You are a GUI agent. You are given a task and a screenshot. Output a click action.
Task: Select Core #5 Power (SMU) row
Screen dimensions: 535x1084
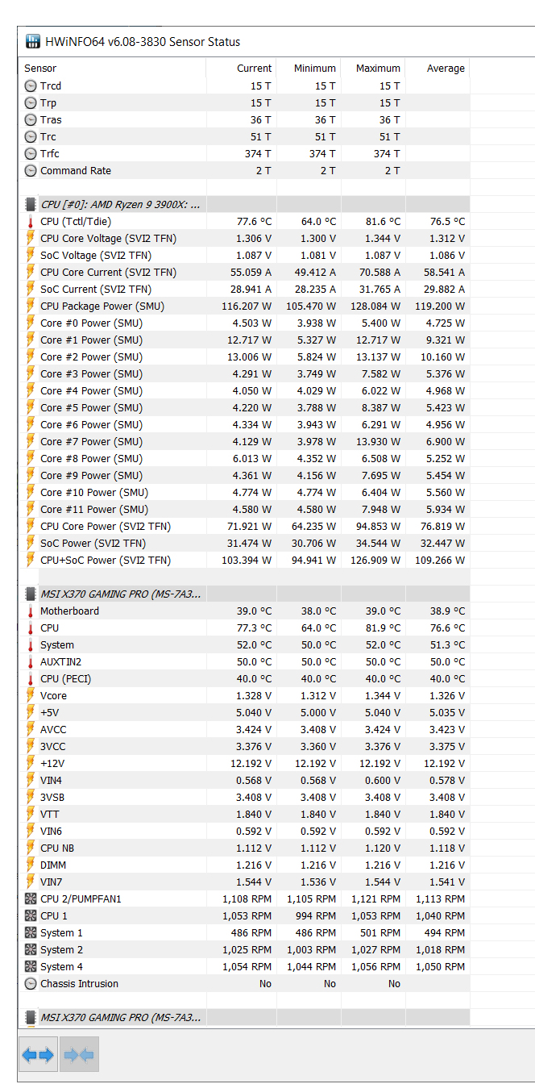click(244, 407)
